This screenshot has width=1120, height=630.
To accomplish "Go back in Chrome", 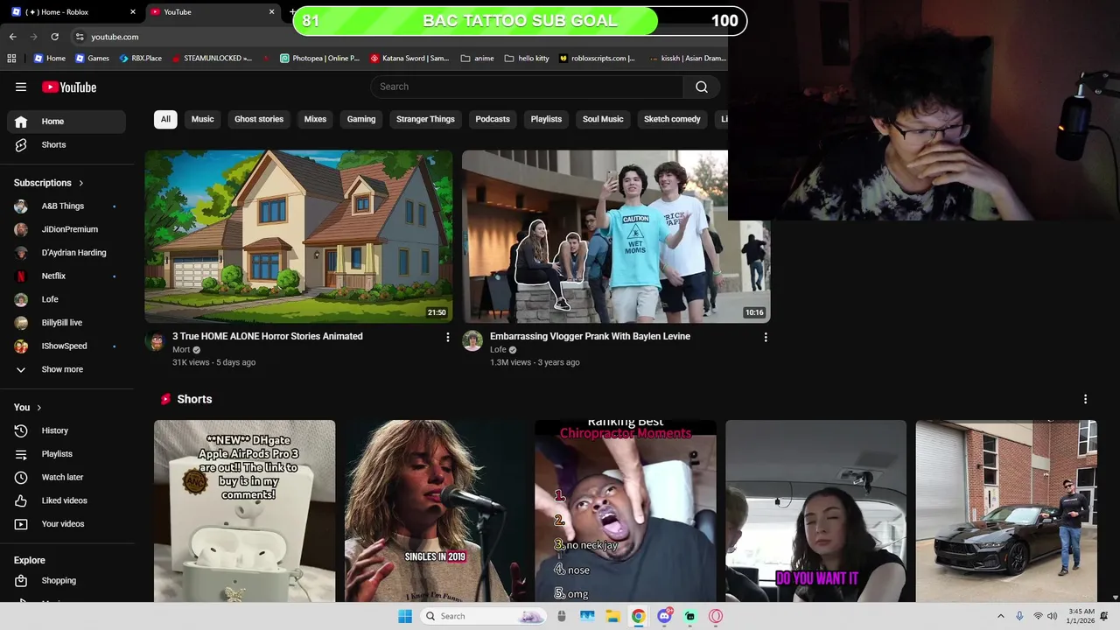I will [12, 37].
